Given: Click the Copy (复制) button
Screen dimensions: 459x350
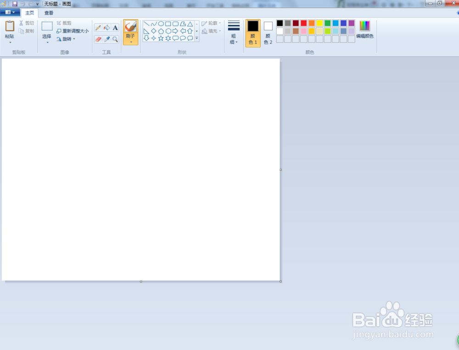Looking at the screenshot, I should (x=27, y=31).
